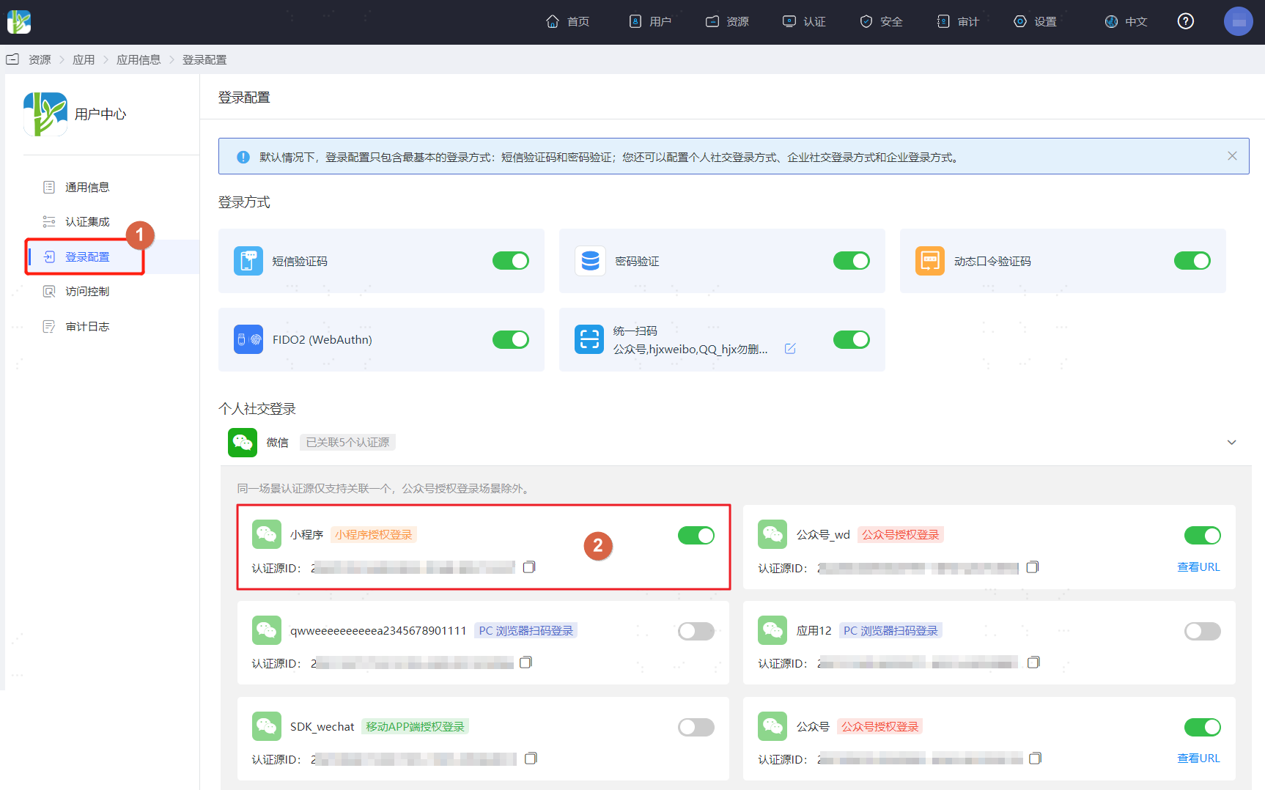Go to 应用信息 breadcrumb
Viewport: 1265px width, 790px height.
139,59
